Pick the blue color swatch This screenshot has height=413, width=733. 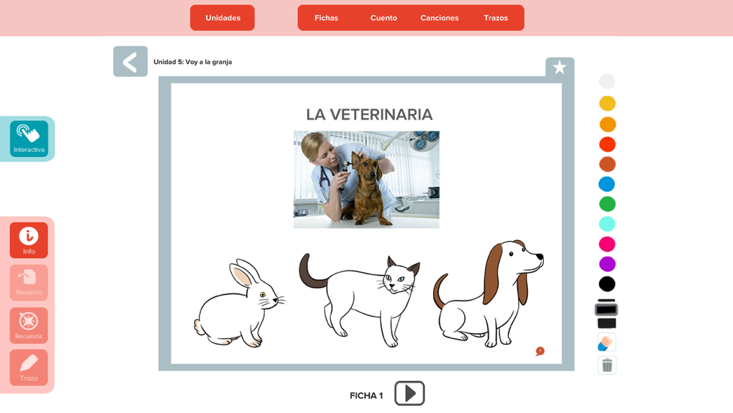tap(607, 184)
